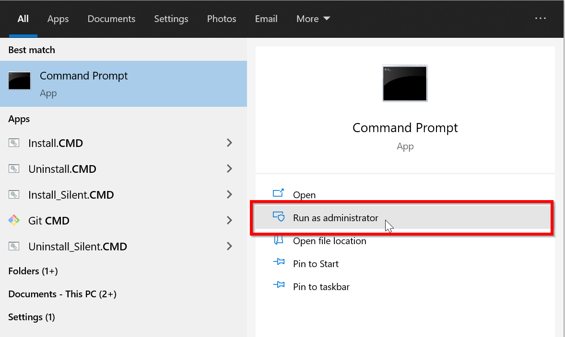
Task: Click the pin icon beside Pin to Start
Action: click(x=279, y=263)
